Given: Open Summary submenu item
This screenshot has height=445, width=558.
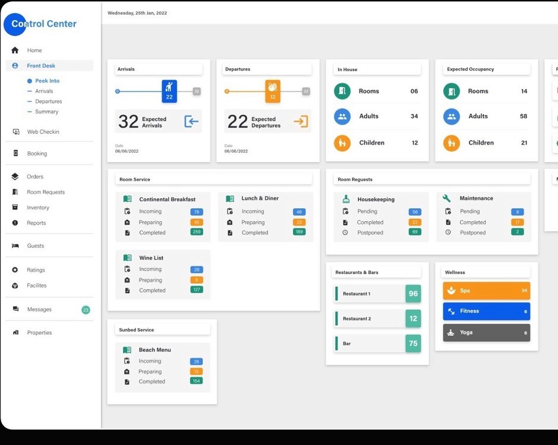Looking at the screenshot, I should pyautogui.click(x=46, y=112).
